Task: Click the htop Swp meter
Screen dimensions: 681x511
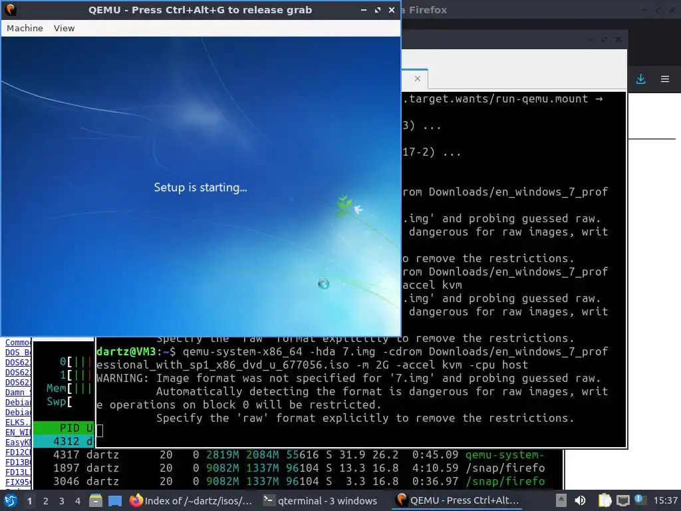Action: coord(59,401)
